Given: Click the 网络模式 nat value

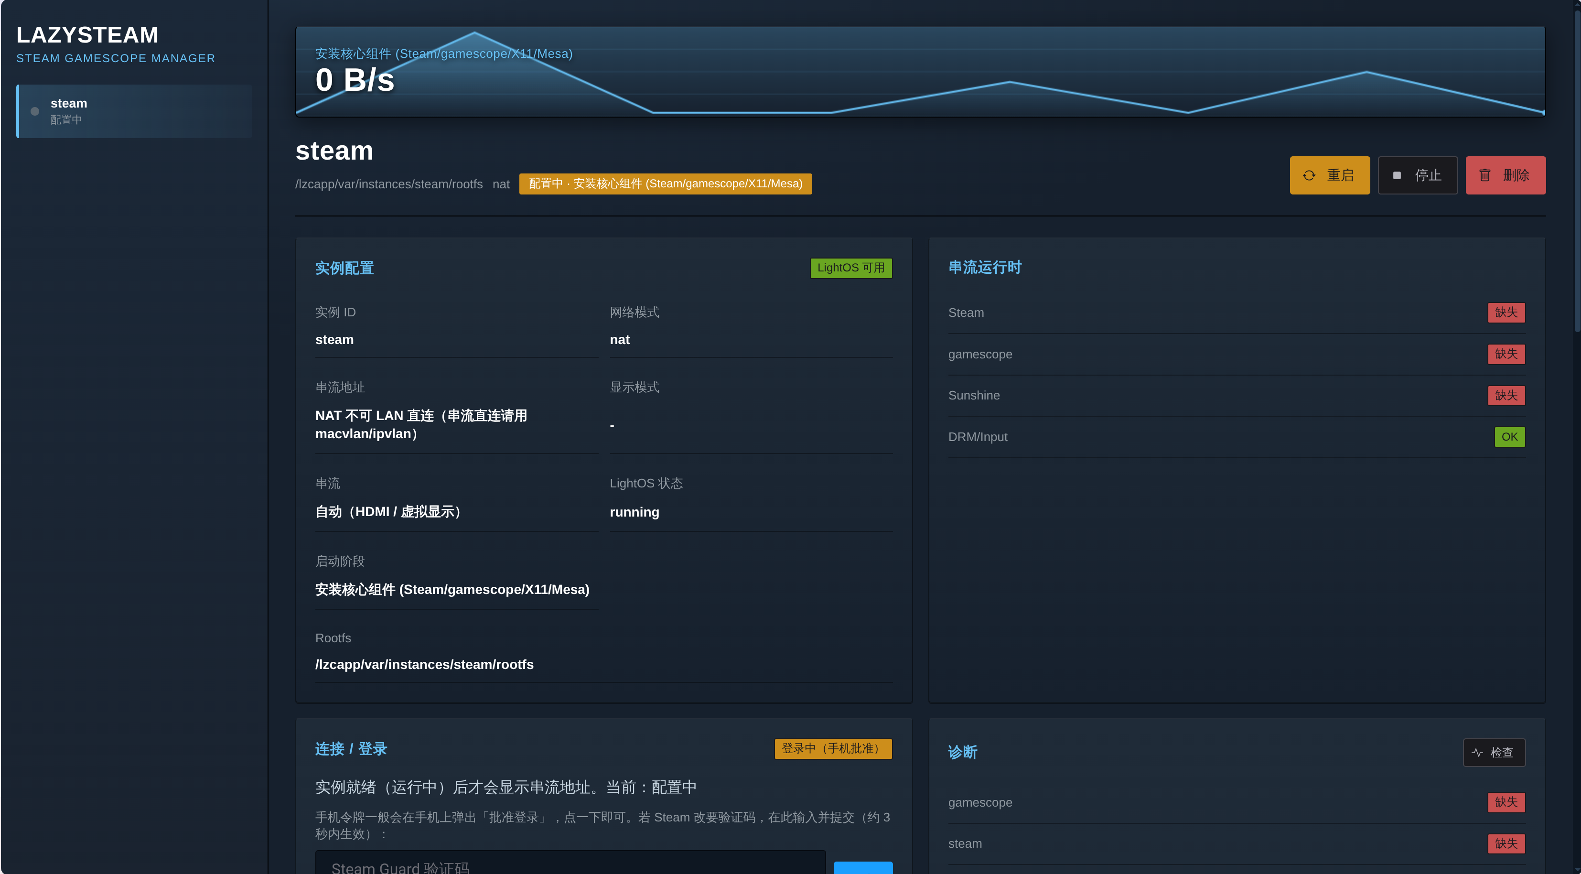Looking at the screenshot, I should coord(619,340).
